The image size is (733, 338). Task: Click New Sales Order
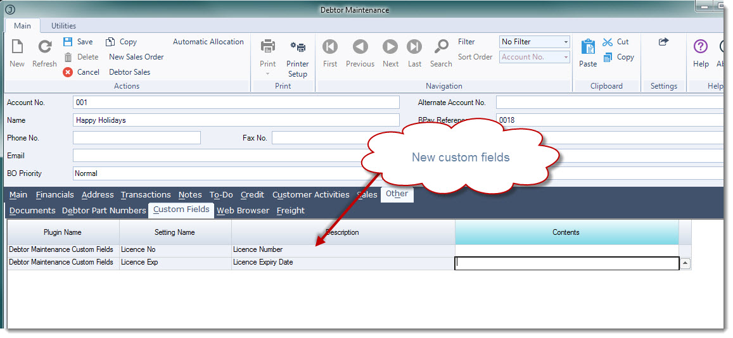point(136,57)
